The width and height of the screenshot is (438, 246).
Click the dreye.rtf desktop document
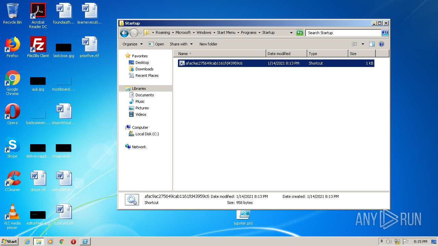38,181
